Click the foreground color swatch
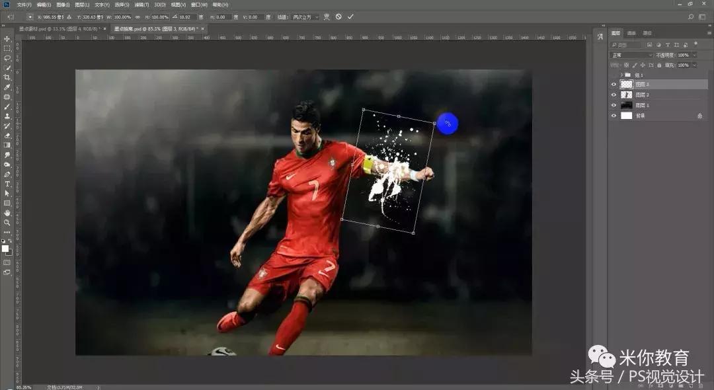This screenshot has height=390, width=714. [x=5, y=249]
